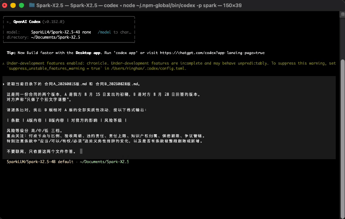Click the table header line 条款 A版内容
The width and height of the screenshot is (345, 219).
(x=67, y=121)
